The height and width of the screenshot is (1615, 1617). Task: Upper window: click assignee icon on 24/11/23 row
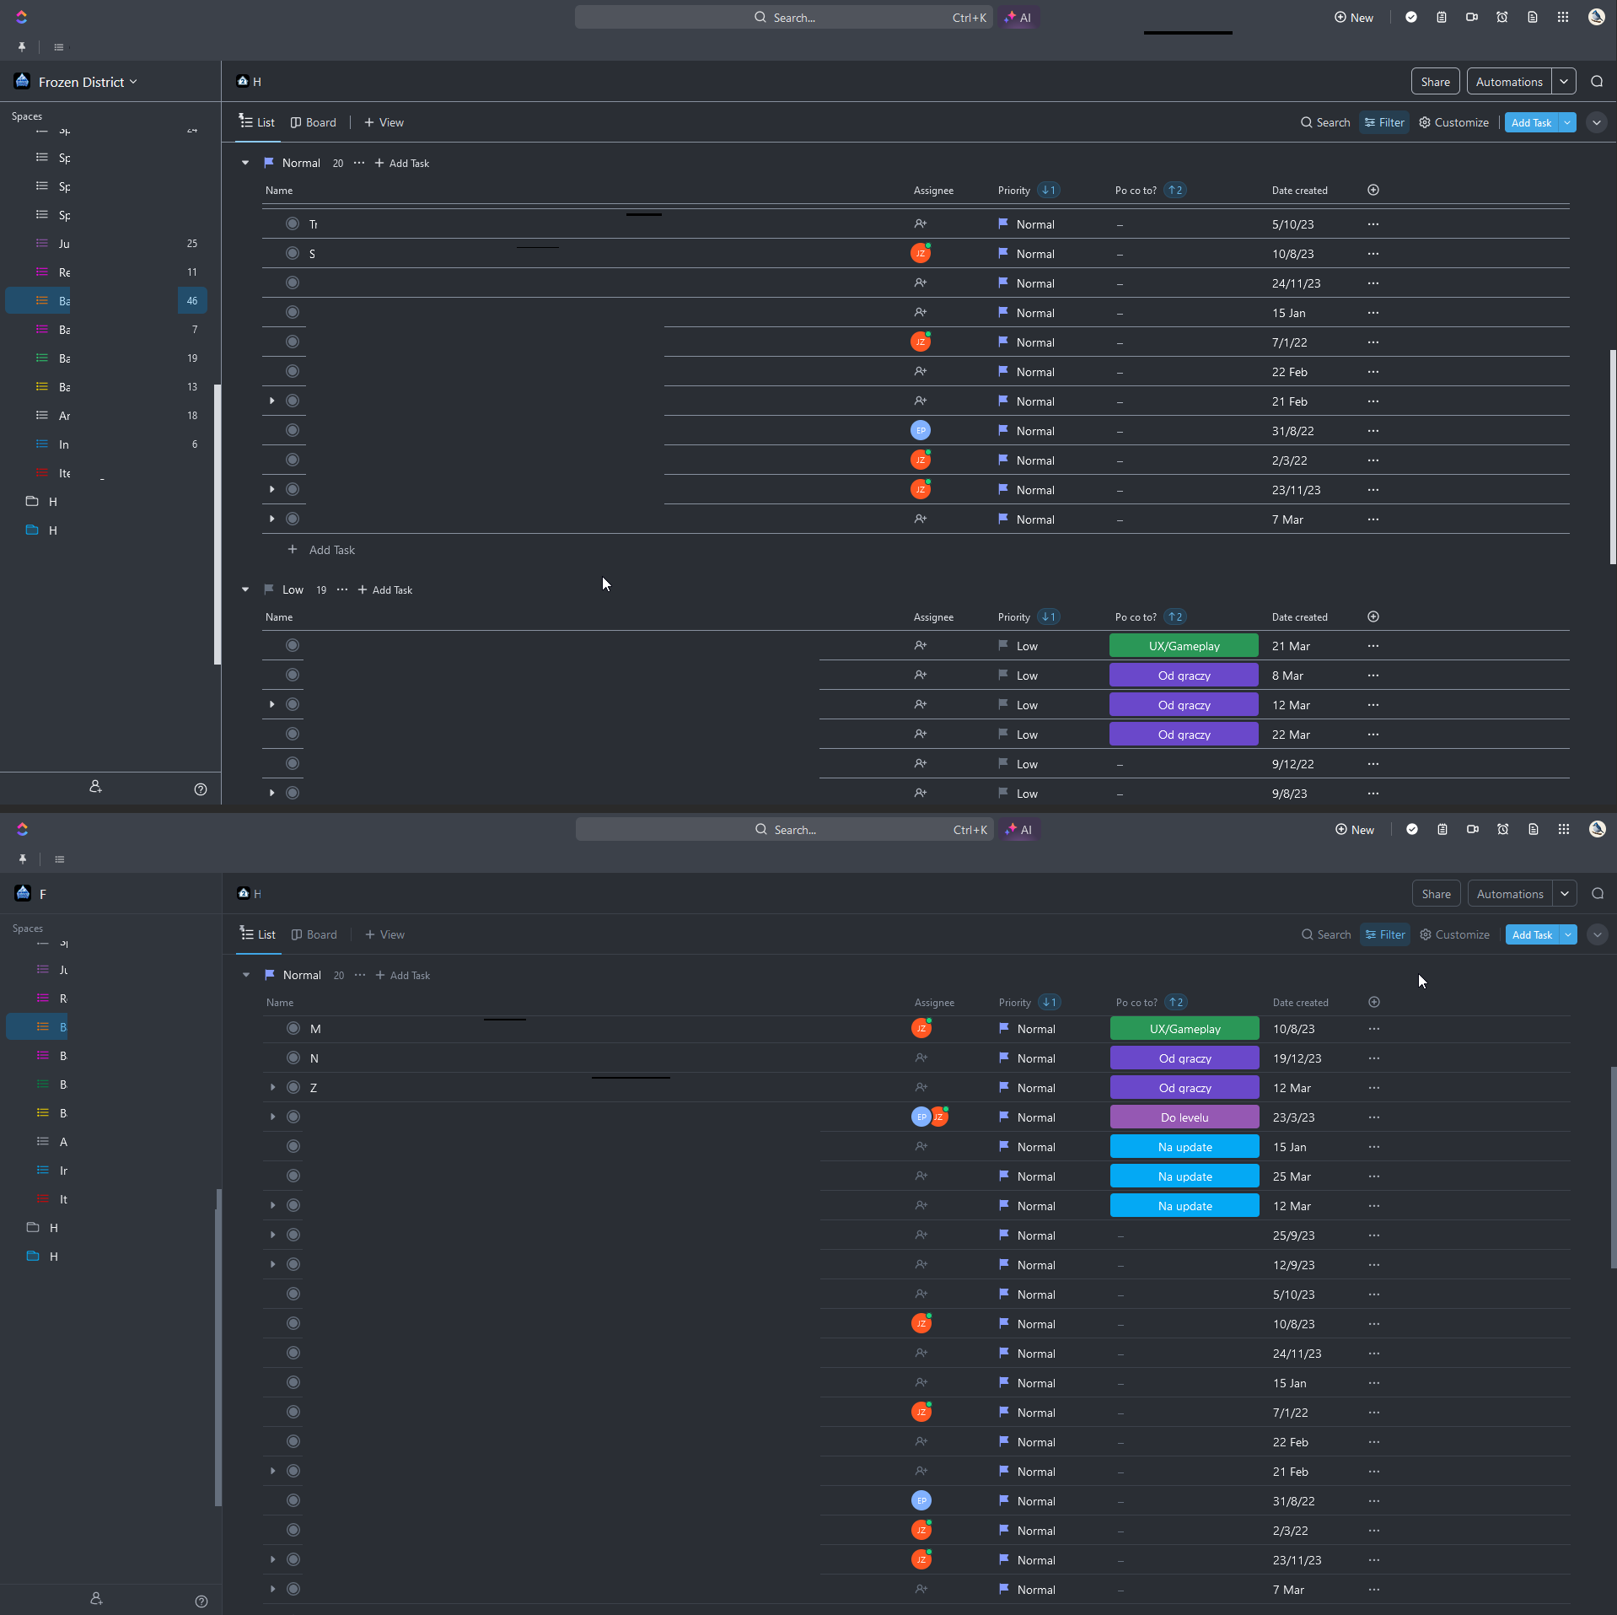click(x=921, y=283)
